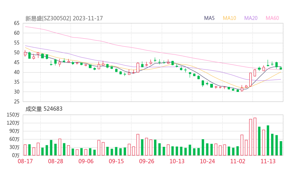Viewport: 287px width, 170px height.
Task: Click the MA60 legend label
Action: pyautogui.click(x=272, y=18)
